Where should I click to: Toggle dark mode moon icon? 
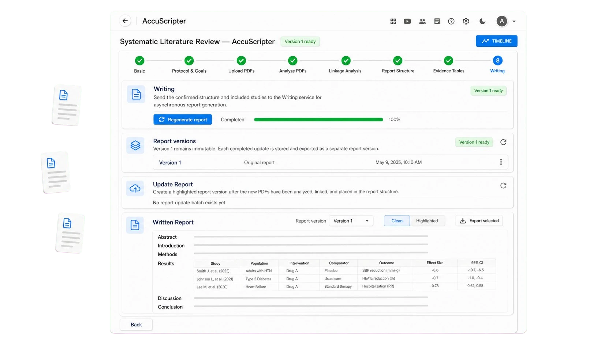point(482,21)
